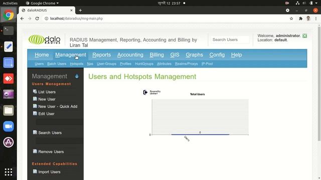Launch the text editor from the dock
This screenshot has width=321, height=180.
pos(9,46)
